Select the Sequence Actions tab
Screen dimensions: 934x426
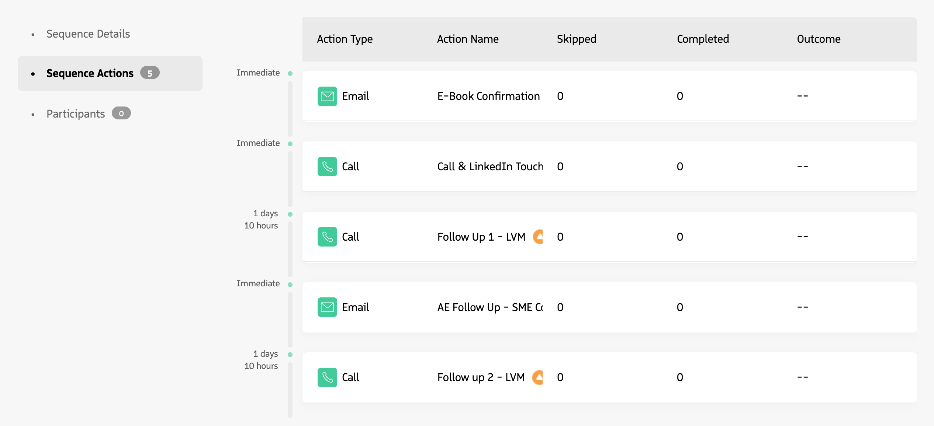tap(90, 73)
